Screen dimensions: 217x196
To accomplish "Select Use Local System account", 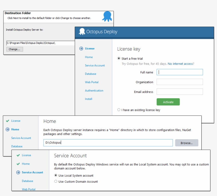I will (56, 175).
